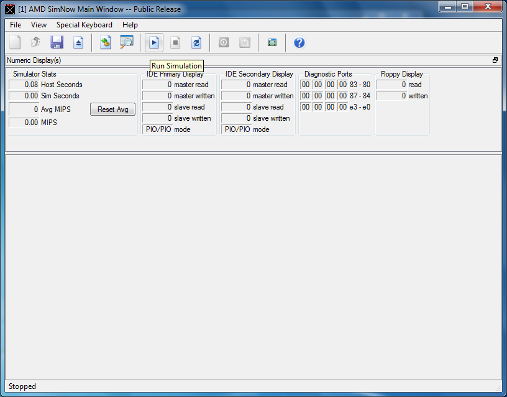Close the AMD SimNow window
This screenshot has width=507, height=397.
[488, 6]
